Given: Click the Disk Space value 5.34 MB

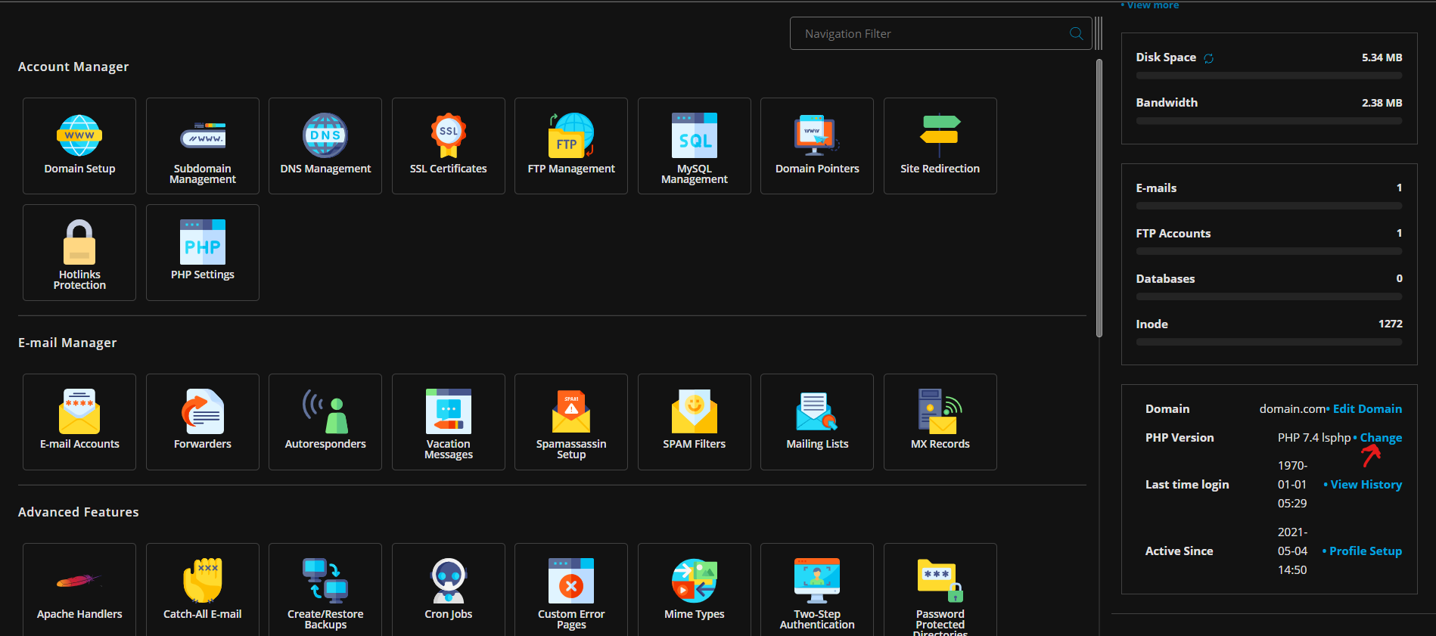Looking at the screenshot, I should pyautogui.click(x=1382, y=57).
